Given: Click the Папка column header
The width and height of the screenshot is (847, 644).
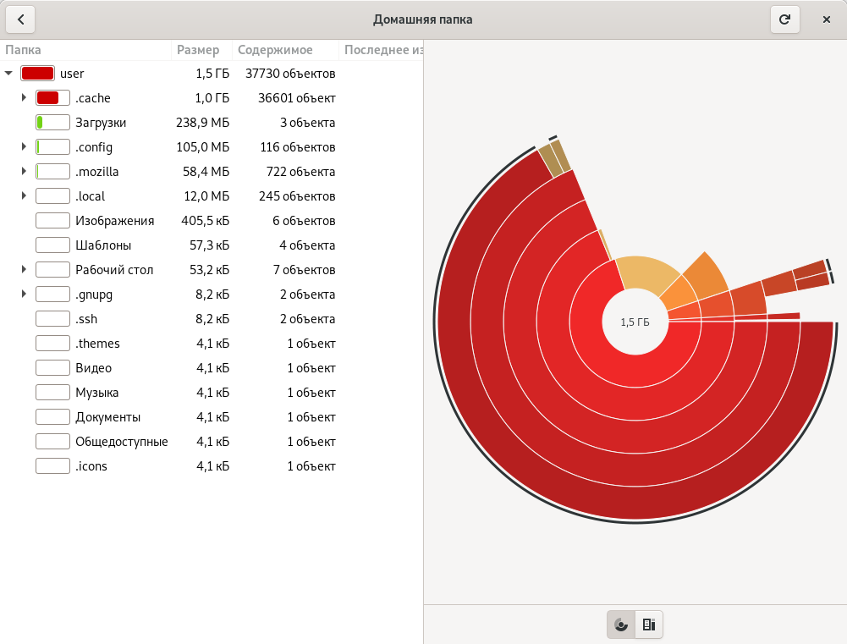Looking at the screenshot, I should [24, 50].
